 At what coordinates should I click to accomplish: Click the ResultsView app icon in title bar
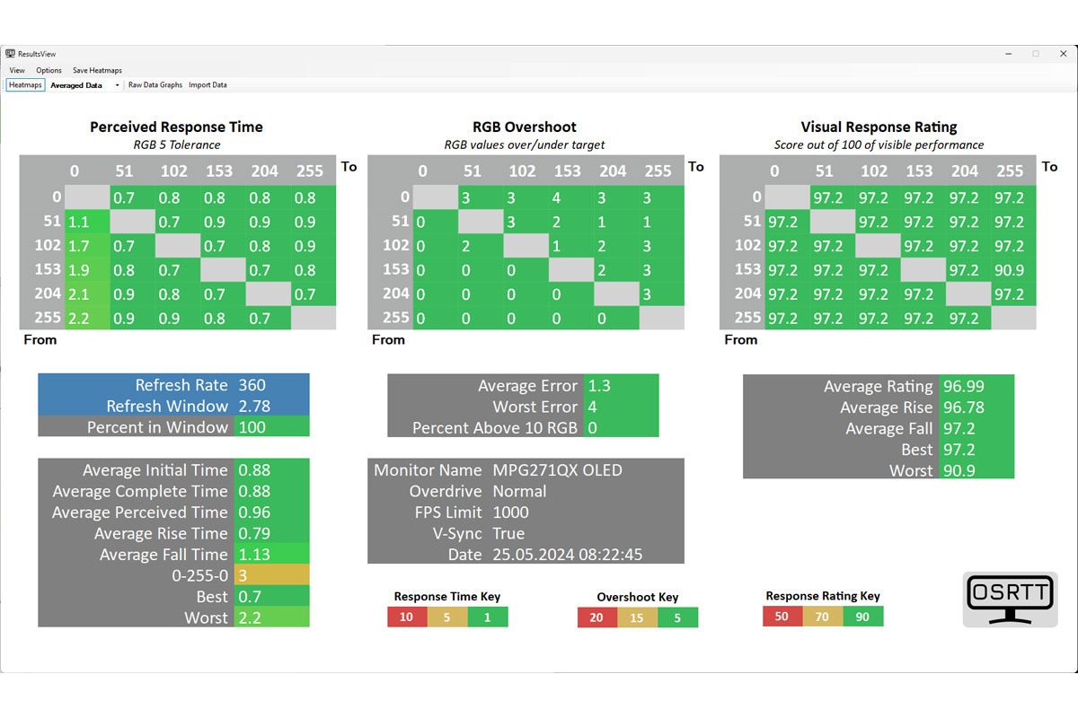(10, 54)
